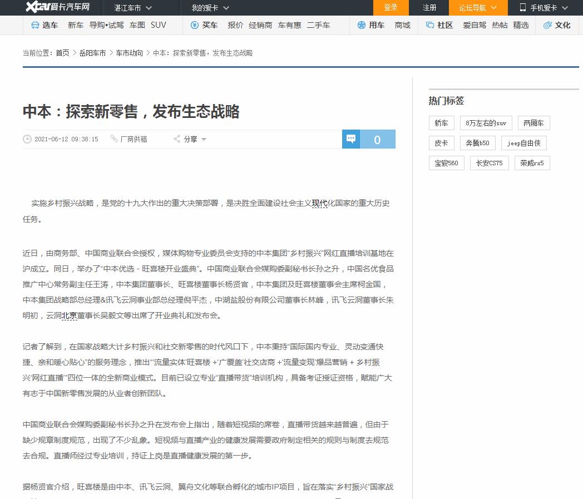This screenshot has height=499, width=583.
Task: Click the 厂商供稿 source label
Action: coord(134,139)
